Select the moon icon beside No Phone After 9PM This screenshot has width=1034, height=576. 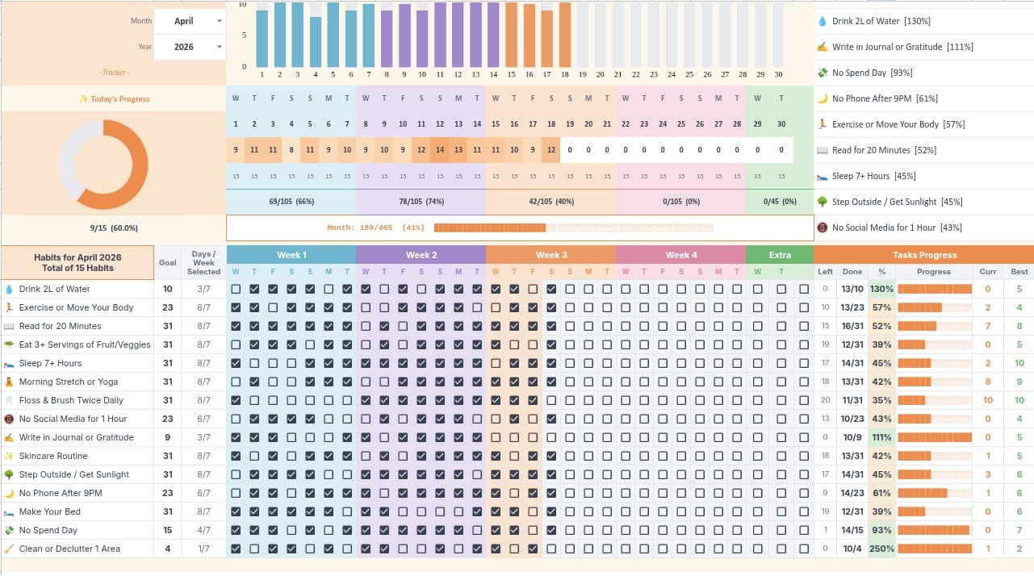(x=8, y=493)
